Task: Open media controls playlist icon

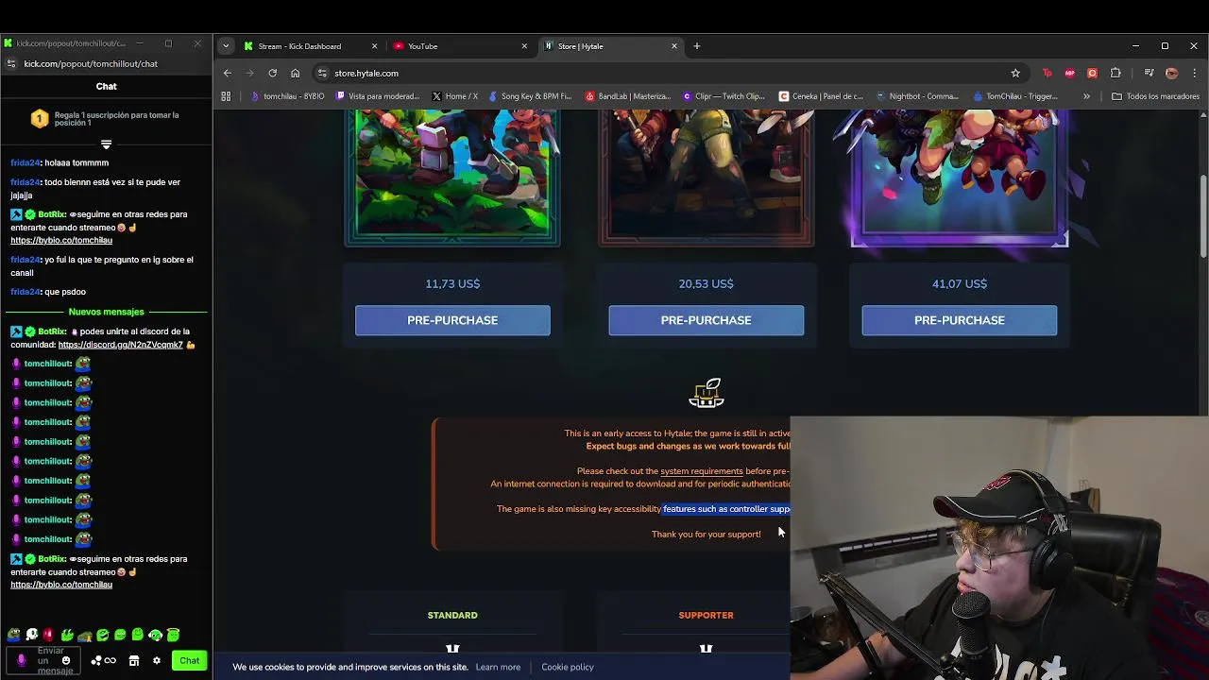Action: (x=1149, y=73)
